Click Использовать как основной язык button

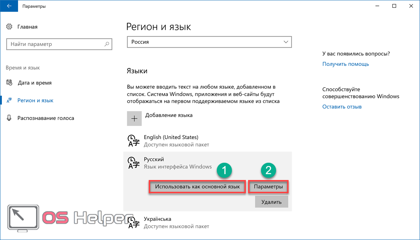point(197,187)
